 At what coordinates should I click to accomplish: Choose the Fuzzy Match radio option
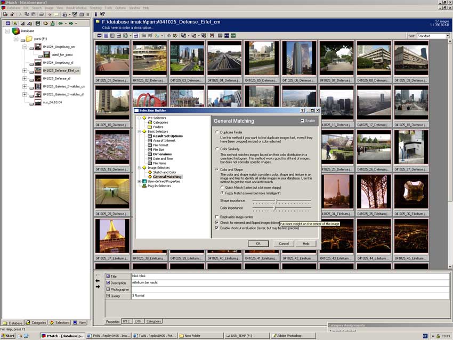coord(222,193)
